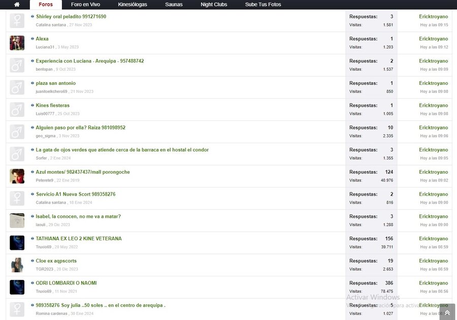Click the home icon in the navigation bar
457x320 pixels.
[x=17, y=5]
